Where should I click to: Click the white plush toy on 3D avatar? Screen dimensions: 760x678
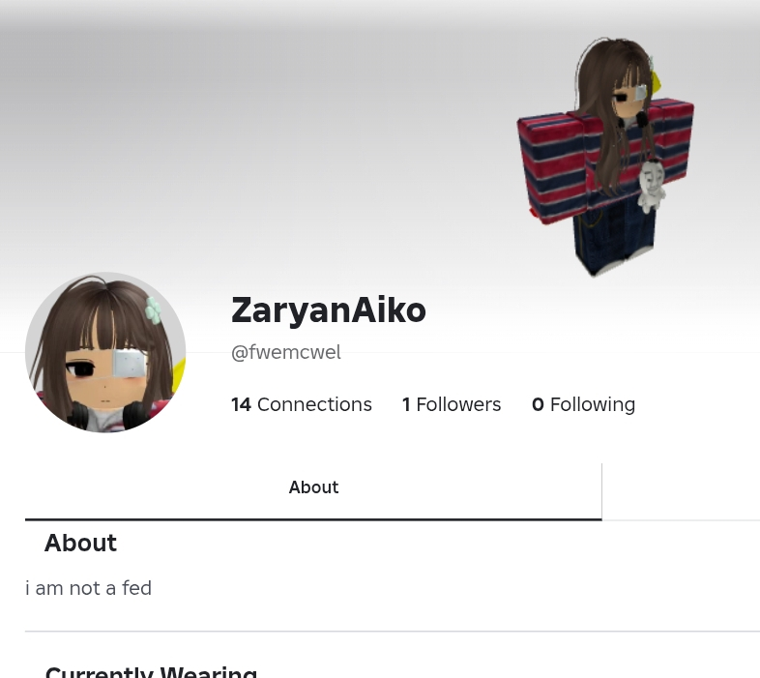651,187
